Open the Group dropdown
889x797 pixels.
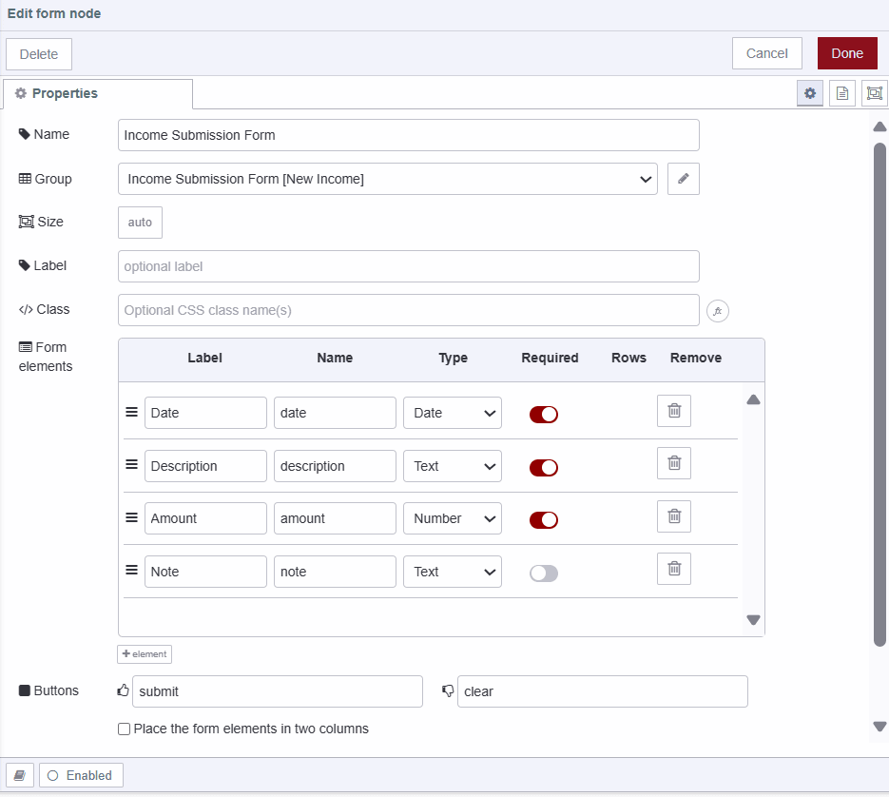point(387,179)
